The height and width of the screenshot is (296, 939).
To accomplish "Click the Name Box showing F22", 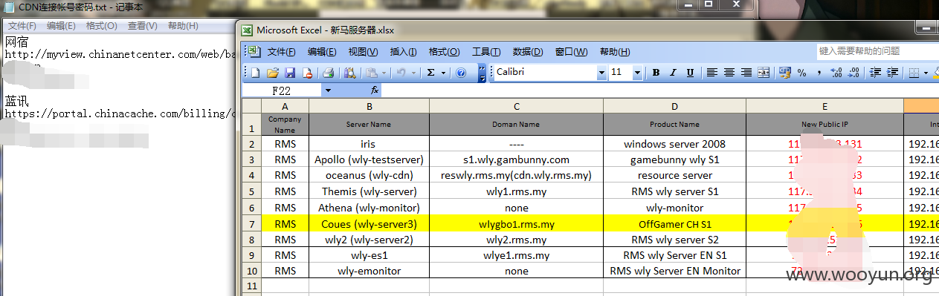I will point(283,91).
